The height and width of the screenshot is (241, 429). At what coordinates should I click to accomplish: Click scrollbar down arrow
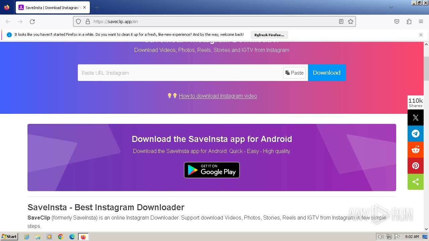(426, 229)
